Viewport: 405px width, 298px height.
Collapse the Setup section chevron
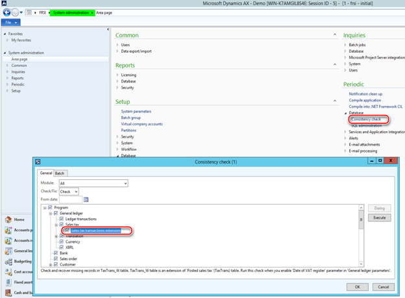click(335, 101)
